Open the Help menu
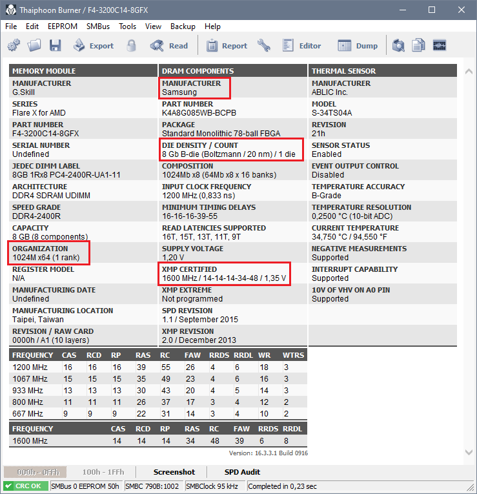Viewport: 477px width, 494px height. tap(212, 26)
